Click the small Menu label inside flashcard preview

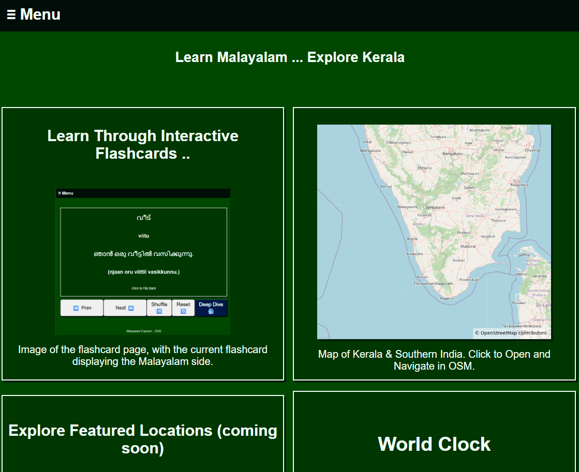coord(66,193)
